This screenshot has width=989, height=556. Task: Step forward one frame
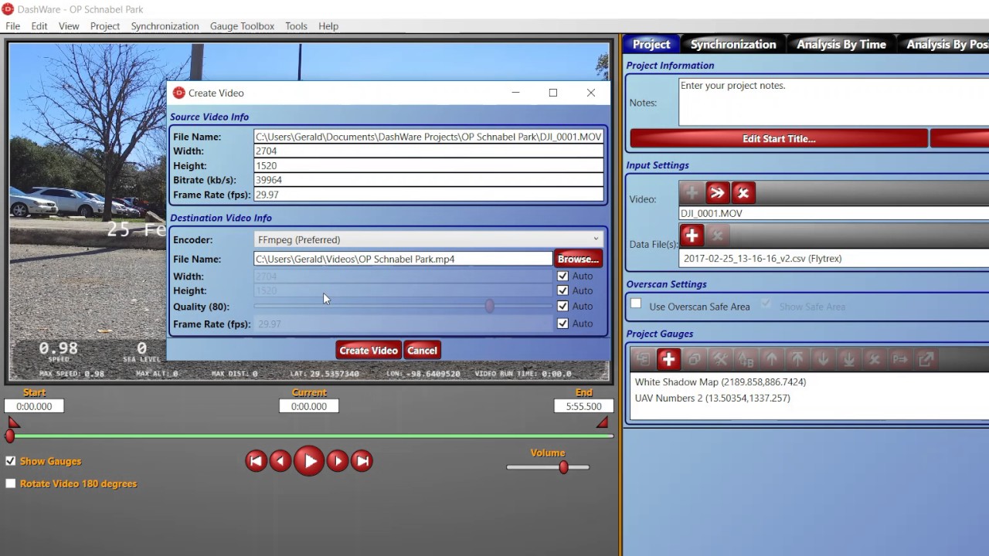tap(338, 461)
